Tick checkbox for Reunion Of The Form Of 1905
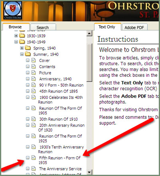This screenshot has height=176, width=160. coord(28,108)
